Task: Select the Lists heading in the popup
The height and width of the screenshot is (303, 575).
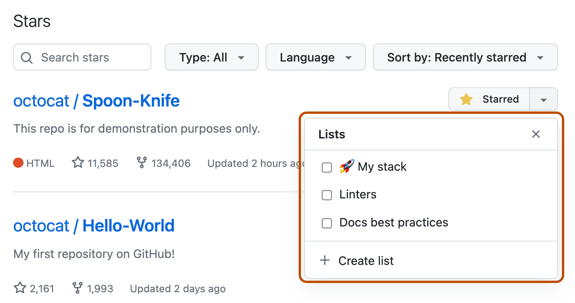Action: (331, 134)
